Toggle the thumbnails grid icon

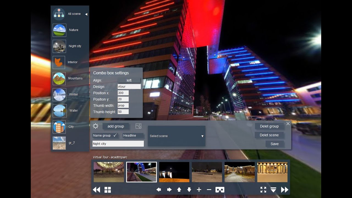tap(108, 190)
